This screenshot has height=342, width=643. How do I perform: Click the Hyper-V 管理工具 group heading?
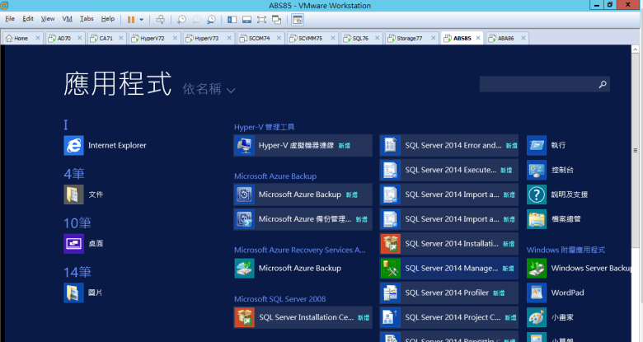pyautogui.click(x=264, y=127)
